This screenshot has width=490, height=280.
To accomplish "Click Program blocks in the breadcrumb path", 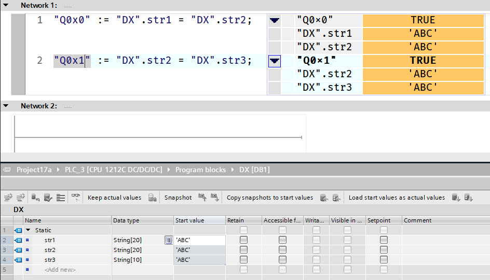I will click(200, 170).
